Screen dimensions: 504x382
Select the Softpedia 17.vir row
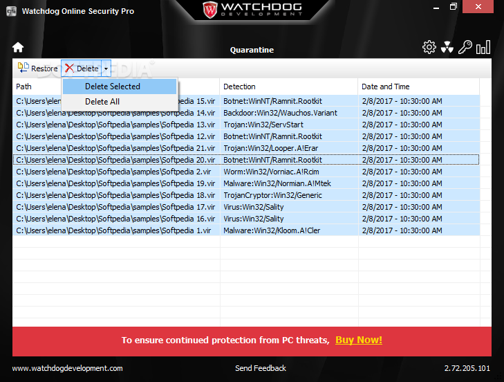click(x=246, y=207)
